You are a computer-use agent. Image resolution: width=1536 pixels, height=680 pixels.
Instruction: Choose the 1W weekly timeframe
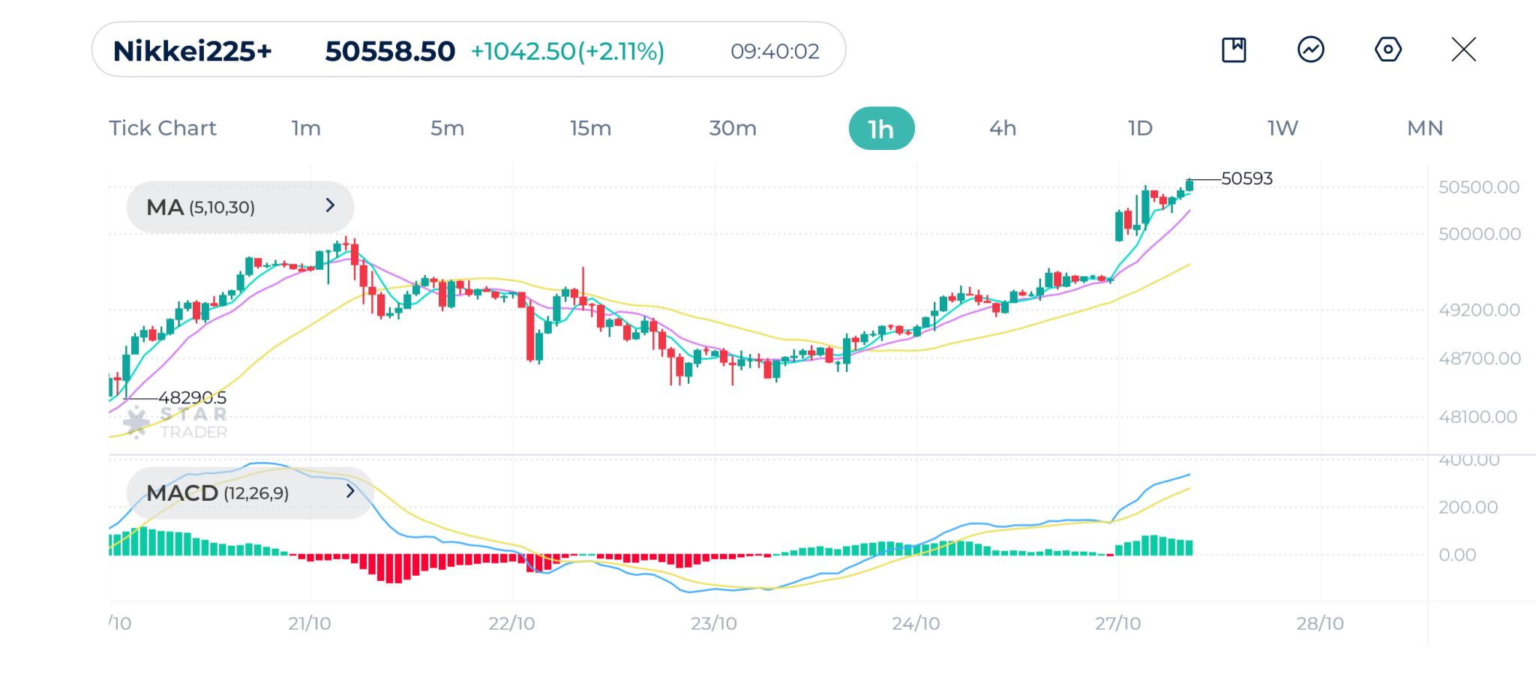[x=1282, y=128]
